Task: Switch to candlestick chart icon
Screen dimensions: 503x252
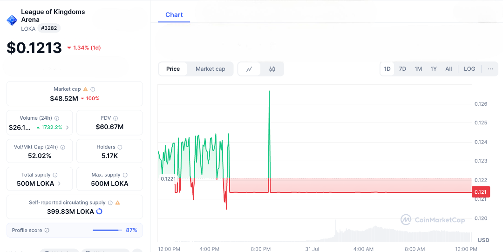Action: [x=272, y=69]
